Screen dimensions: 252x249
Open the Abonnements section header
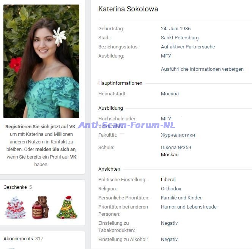[x=18, y=238]
